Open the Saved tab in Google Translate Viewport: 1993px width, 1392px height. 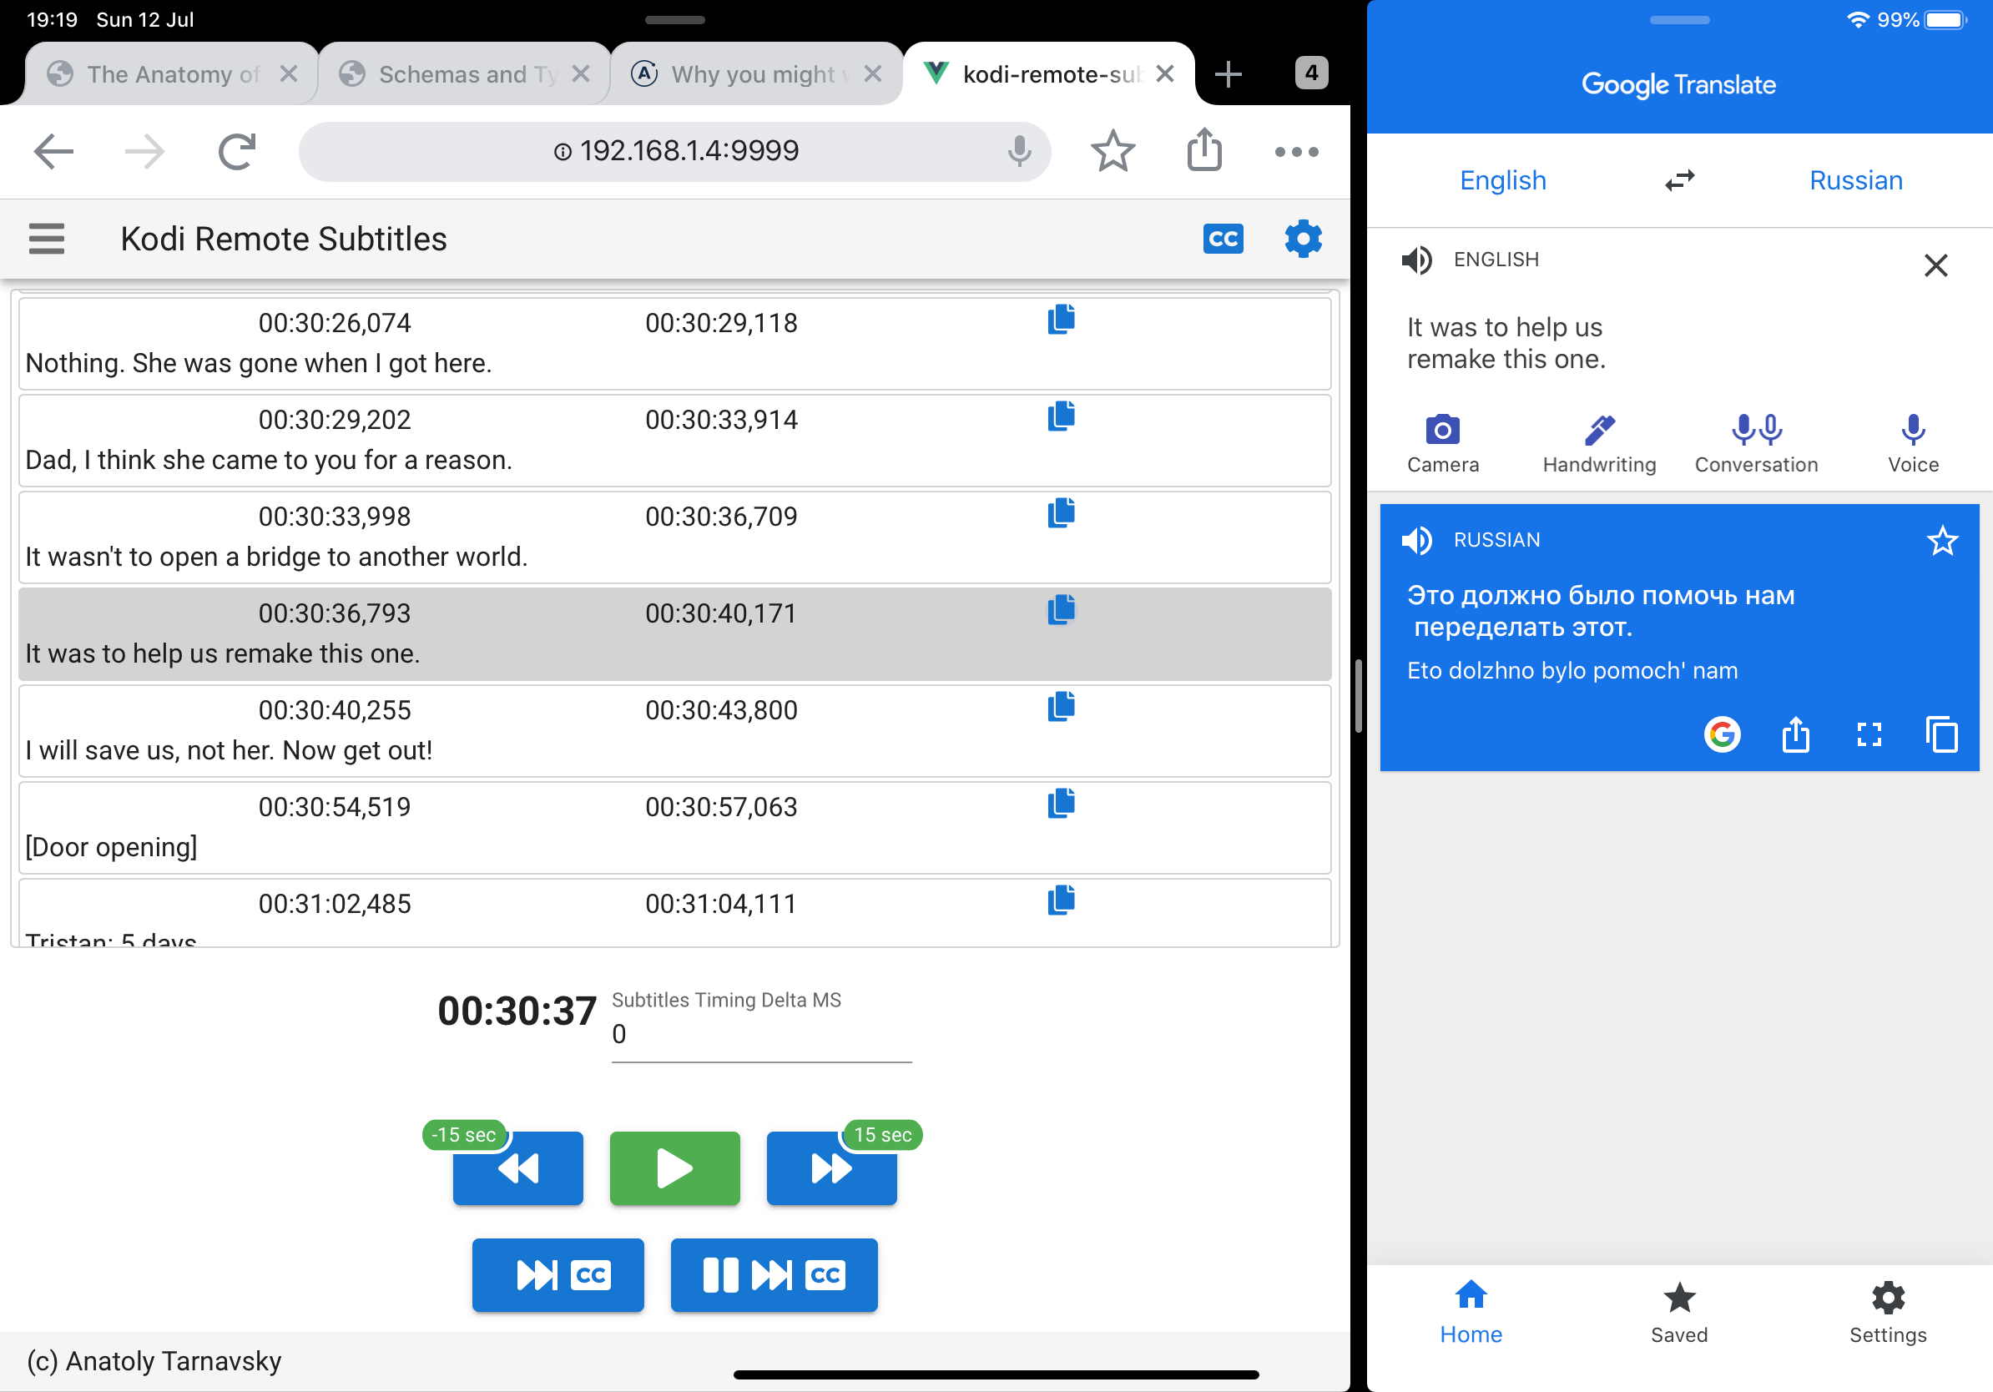1678,1312
